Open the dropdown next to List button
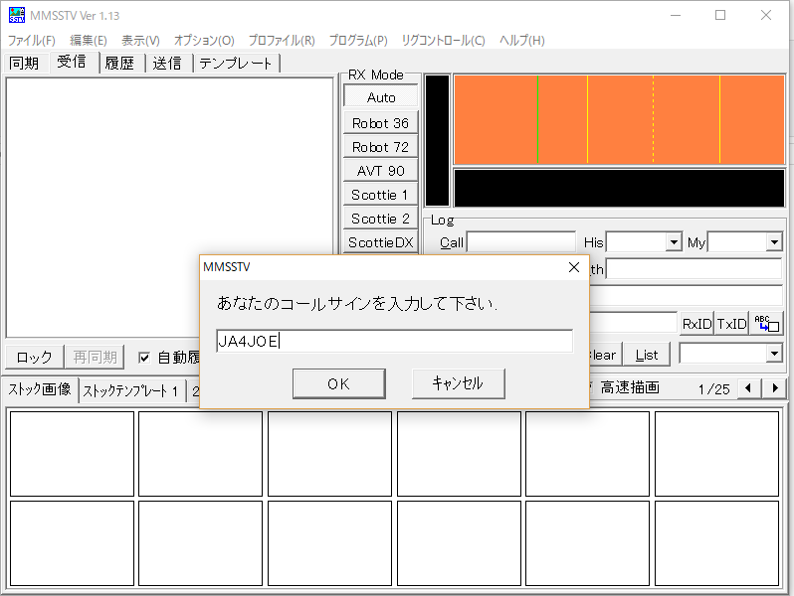Viewport: 794px width, 596px height. 774,354
